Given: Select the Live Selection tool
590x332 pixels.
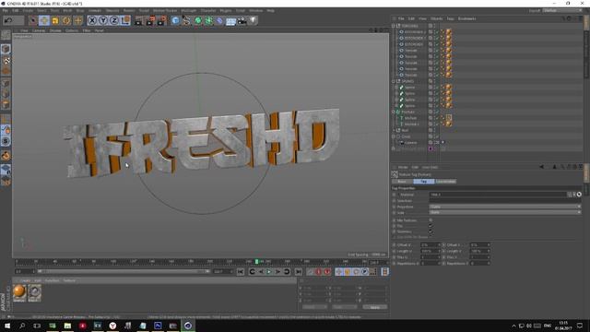Looking at the screenshot, I should (x=33, y=20).
